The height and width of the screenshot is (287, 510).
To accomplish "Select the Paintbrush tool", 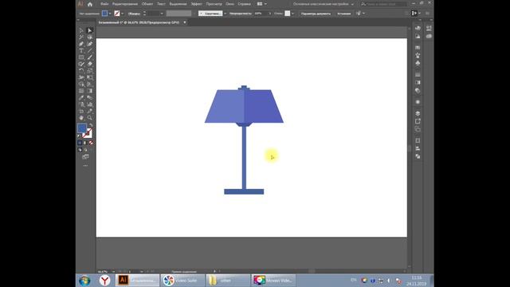I will 90,57.
